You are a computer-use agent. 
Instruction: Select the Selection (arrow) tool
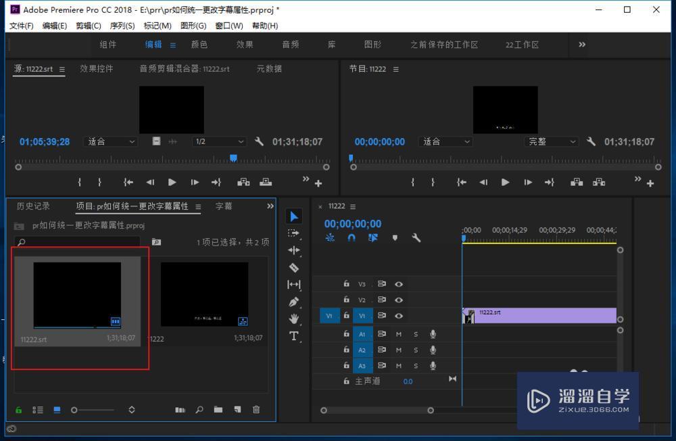point(294,216)
